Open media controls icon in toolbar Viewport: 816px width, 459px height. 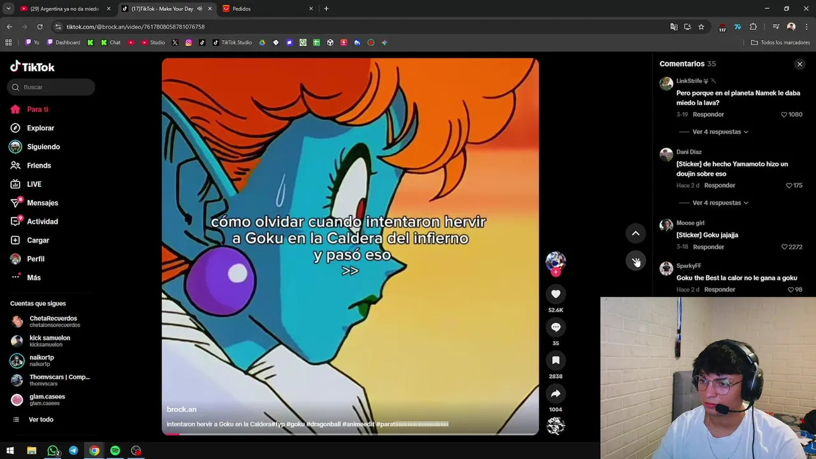point(776,27)
